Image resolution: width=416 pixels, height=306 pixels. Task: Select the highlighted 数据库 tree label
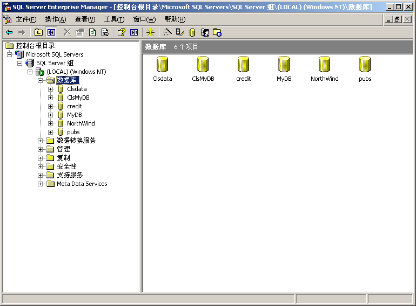(68, 80)
